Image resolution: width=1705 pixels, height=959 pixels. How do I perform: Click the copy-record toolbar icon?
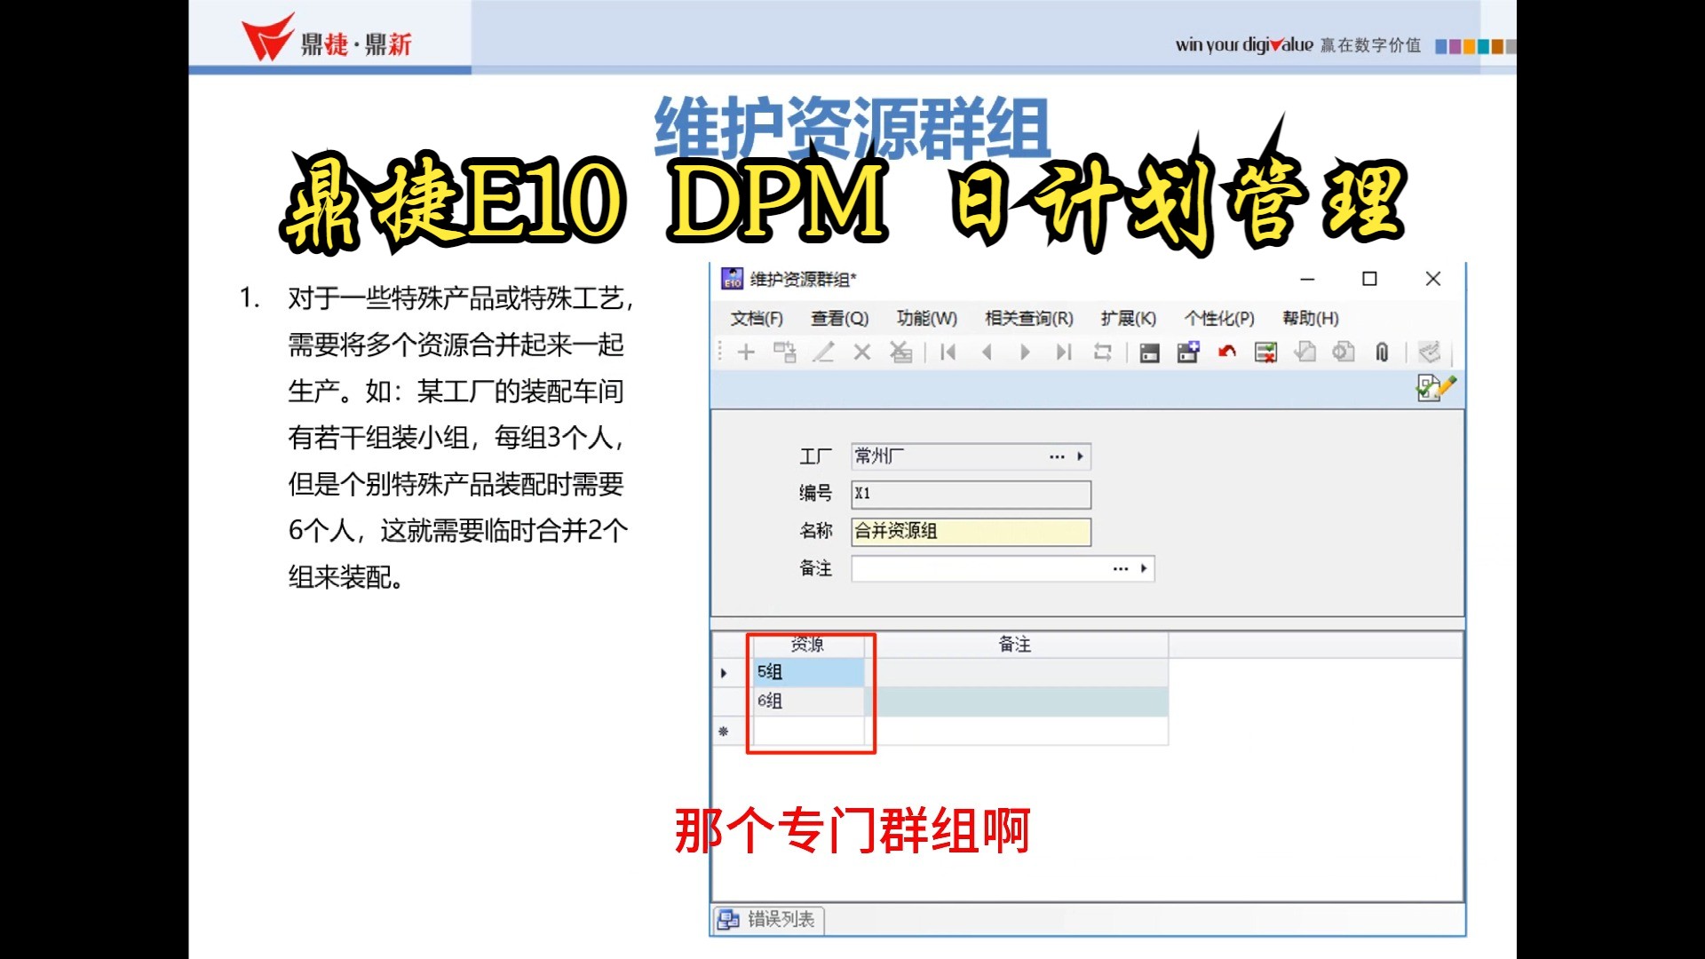(x=785, y=353)
